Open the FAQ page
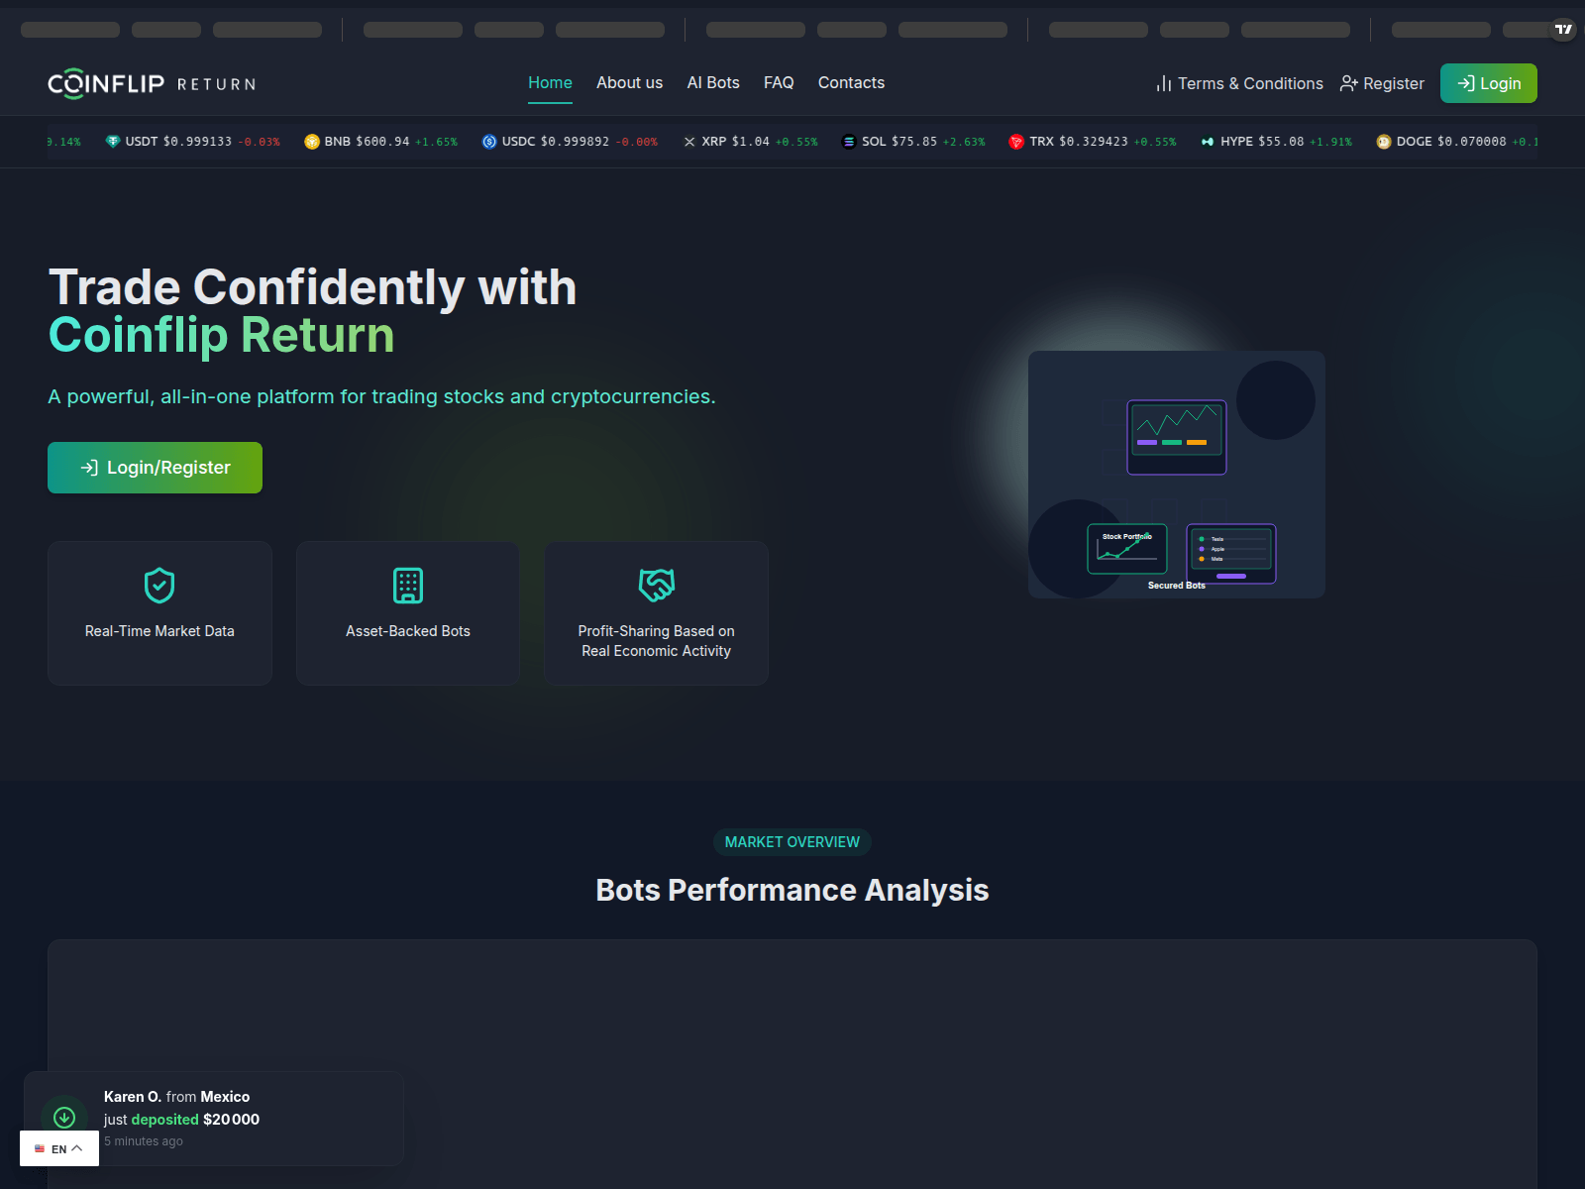The width and height of the screenshot is (1585, 1189). click(779, 83)
